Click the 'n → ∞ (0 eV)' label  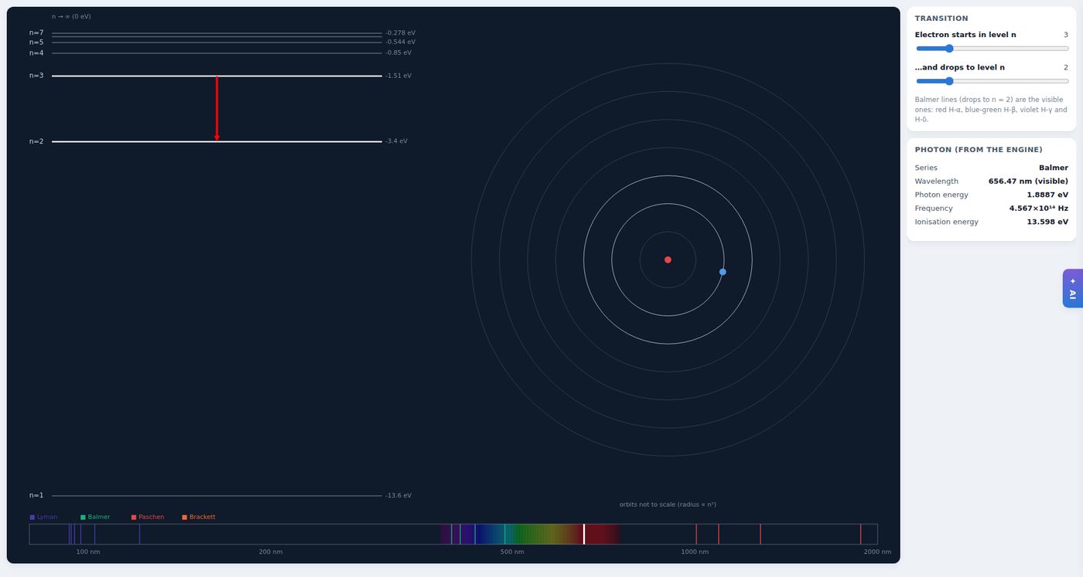(71, 16)
